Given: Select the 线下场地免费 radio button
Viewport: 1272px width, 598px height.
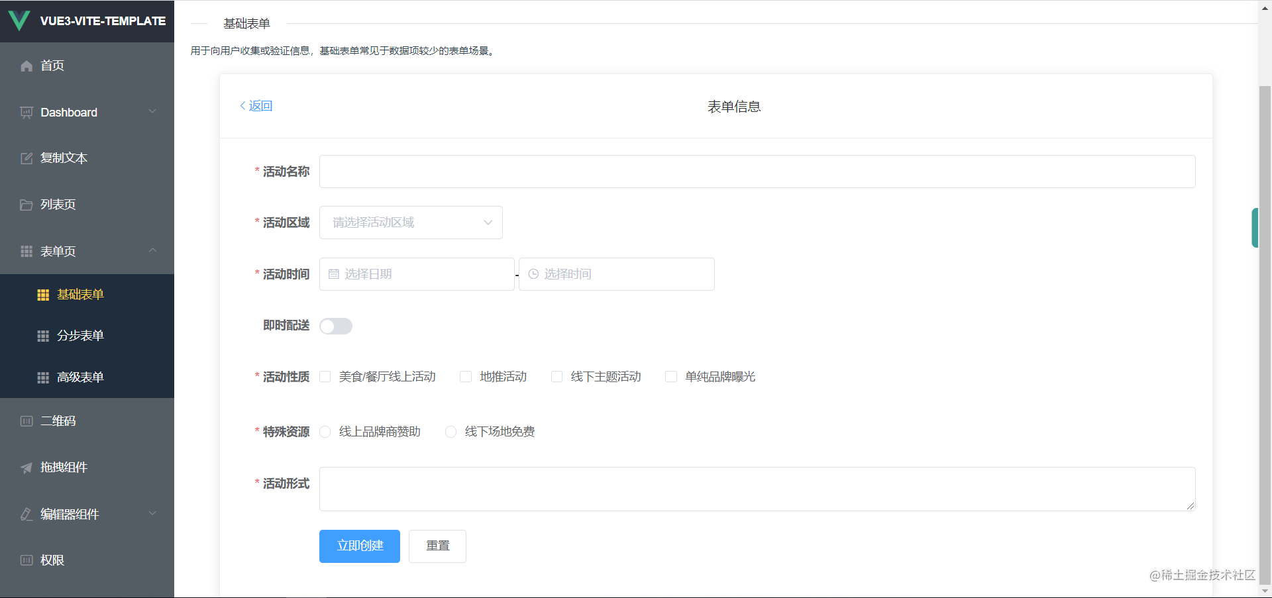Looking at the screenshot, I should pyautogui.click(x=451, y=432).
